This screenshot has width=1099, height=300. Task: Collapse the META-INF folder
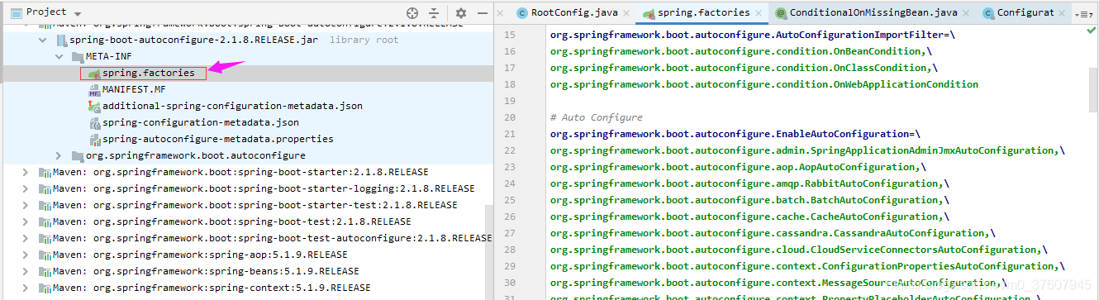59,56
